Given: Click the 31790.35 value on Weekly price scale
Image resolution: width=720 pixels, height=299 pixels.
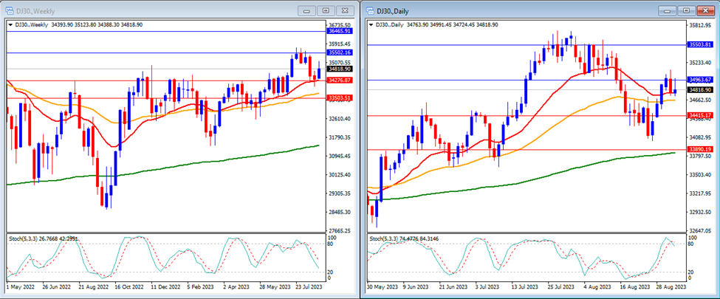Looking at the screenshot, I should (x=340, y=137).
